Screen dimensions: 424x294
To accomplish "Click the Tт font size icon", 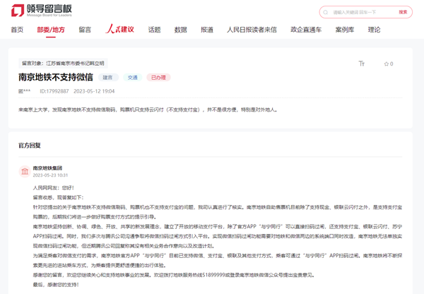I will pos(362,64).
